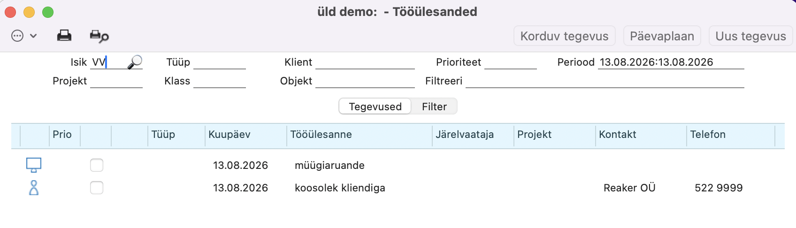Viewport: 796px width, 228px height.
Task: Click the Filtreeri text field
Action: coord(605,81)
